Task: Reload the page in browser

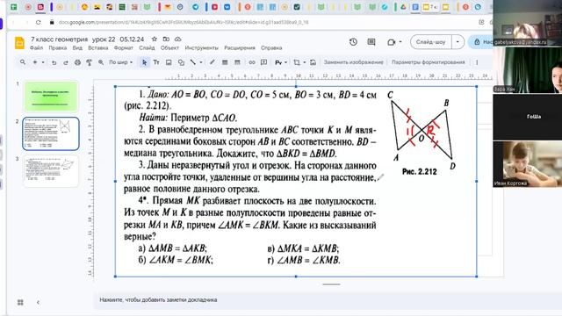Action: click(x=39, y=22)
